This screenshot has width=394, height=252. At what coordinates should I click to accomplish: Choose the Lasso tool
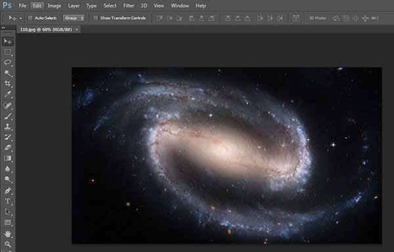pos(7,62)
